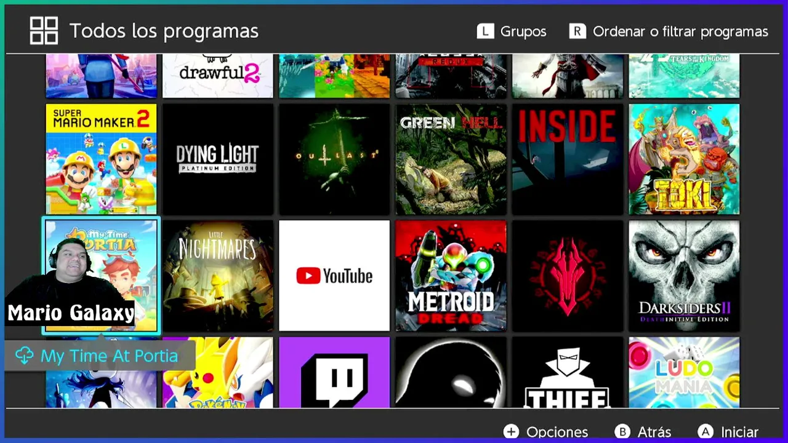The height and width of the screenshot is (443, 788).
Task: Open Little Nightmares game tile
Action: 217,276
